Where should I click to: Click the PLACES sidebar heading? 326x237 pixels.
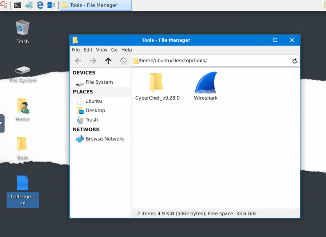click(x=83, y=92)
